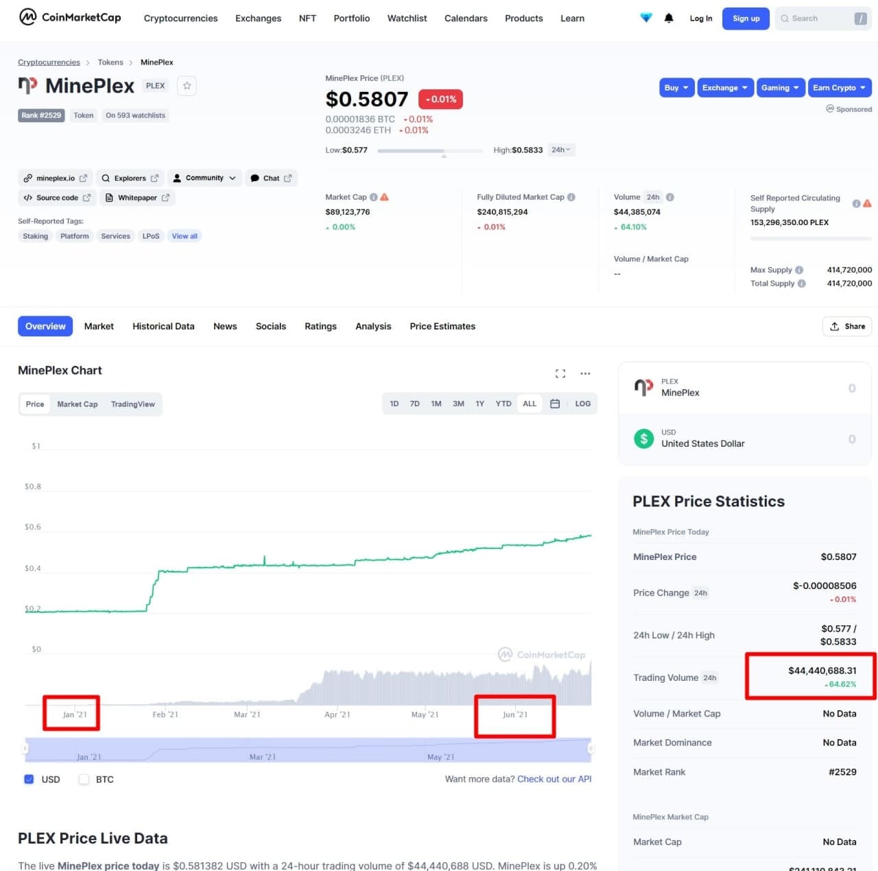Click the Share button
878x871 pixels.
pos(847,326)
